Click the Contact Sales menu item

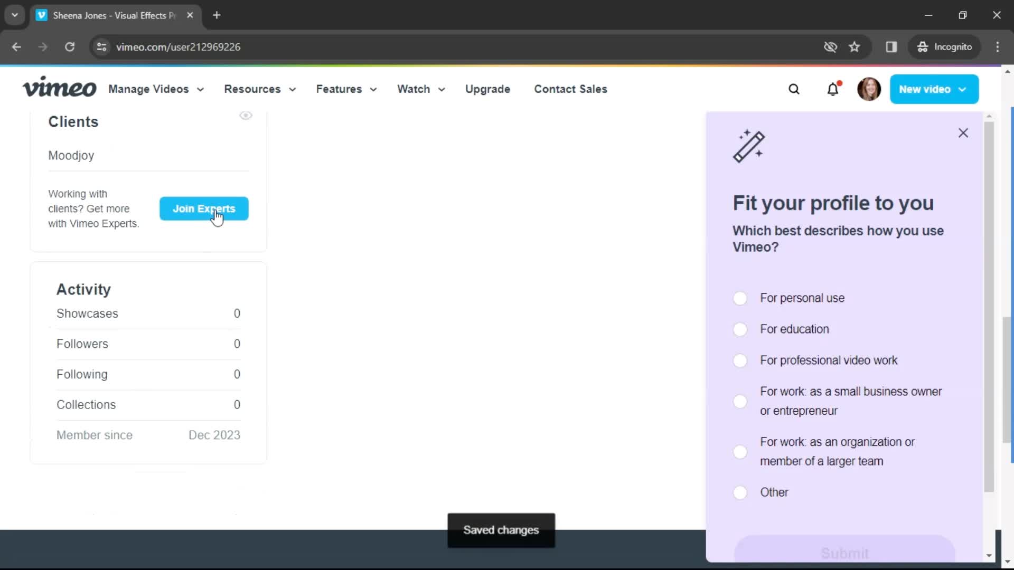coord(570,89)
